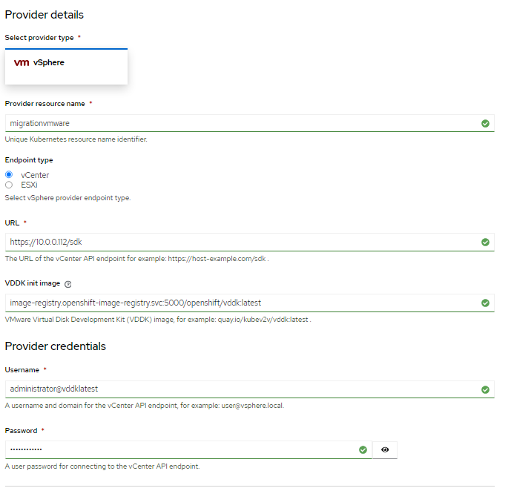Select the ESXi endpoint radio button

pos(9,185)
